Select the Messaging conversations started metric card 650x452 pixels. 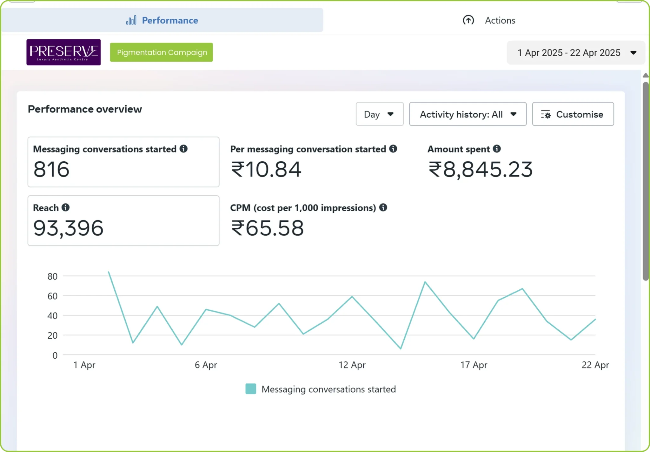click(x=123, y=162)
